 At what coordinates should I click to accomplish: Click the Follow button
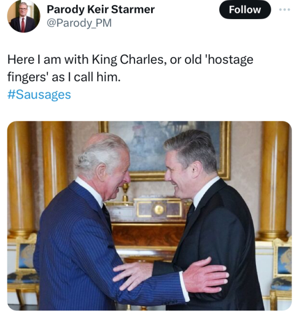click(245, 10)
